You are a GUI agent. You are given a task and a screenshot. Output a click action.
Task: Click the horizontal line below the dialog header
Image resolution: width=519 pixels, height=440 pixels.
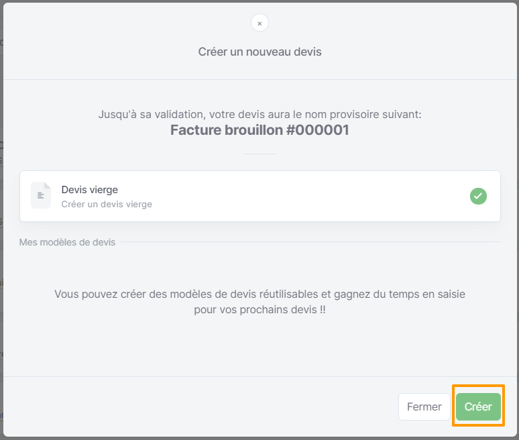[x=259, y=79]
